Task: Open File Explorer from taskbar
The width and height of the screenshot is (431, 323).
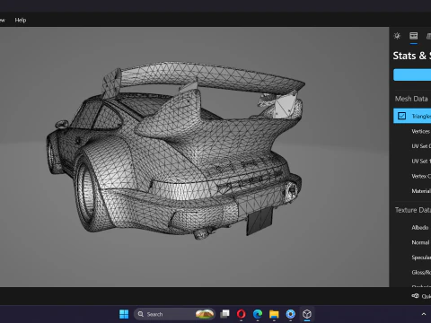Action: 274,314
